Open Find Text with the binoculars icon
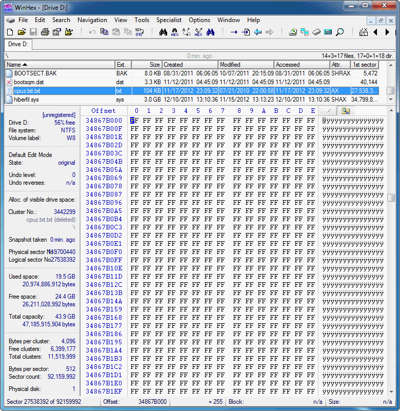The width and height of the screenshot is (400, 411). click(x=164, y=32)
